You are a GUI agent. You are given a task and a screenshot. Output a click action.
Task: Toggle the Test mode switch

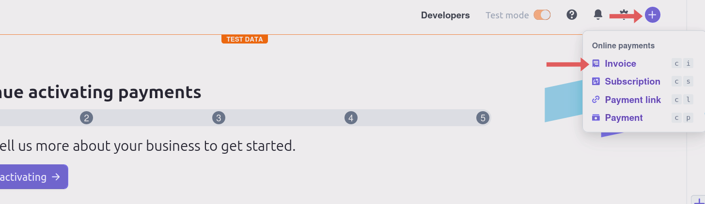pos(542,15)
